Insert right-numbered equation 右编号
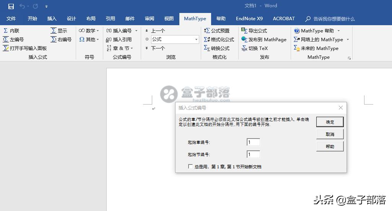The width and height of the screenshot is (392, 211). [x=61, y=39]
